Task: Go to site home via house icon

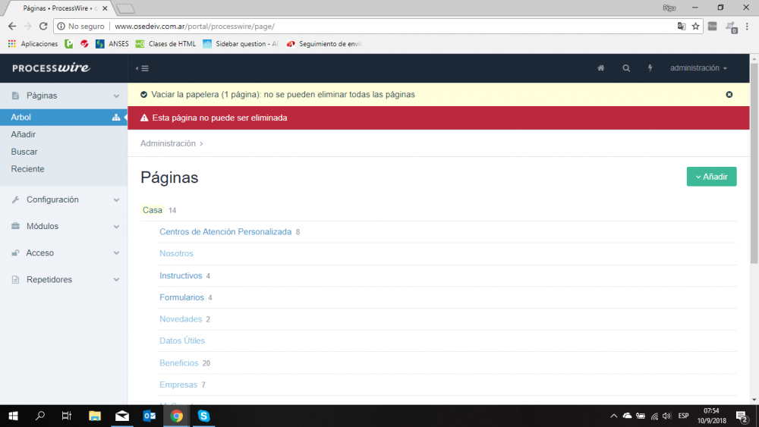Action: click(x=600, y=68)
